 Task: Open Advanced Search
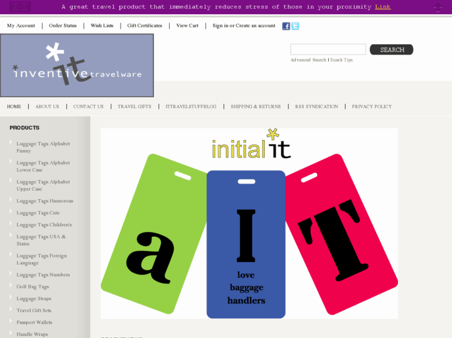click(308, 60)
